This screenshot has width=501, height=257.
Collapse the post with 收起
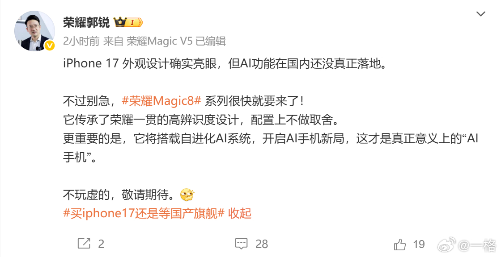pyautogui.click(x=240, y=213)
